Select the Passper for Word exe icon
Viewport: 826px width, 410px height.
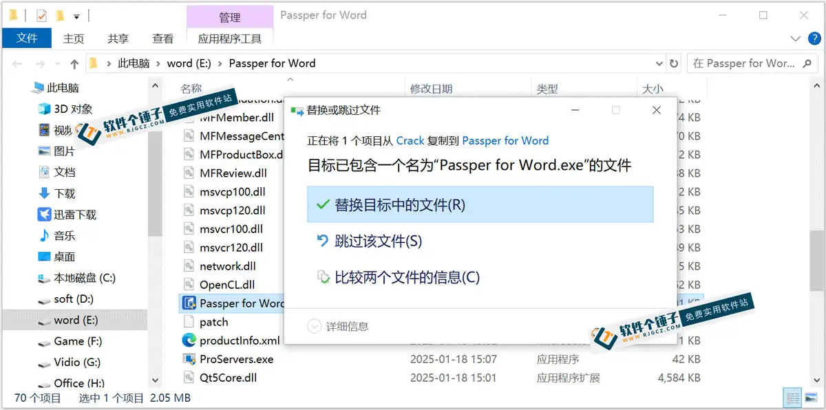[x=189, y=303]
